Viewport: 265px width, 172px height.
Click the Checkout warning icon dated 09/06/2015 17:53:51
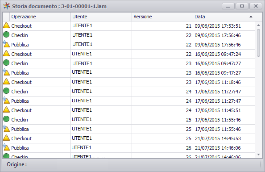6,25
